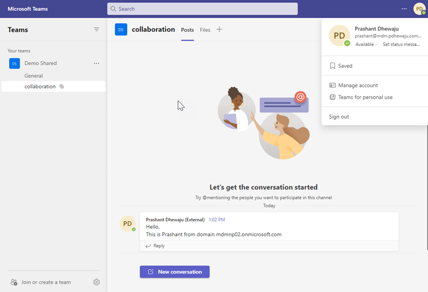This screenshot has width=428, height=292.
Task: Open the Teams filter icon
Action: click(x=97, y=29)
